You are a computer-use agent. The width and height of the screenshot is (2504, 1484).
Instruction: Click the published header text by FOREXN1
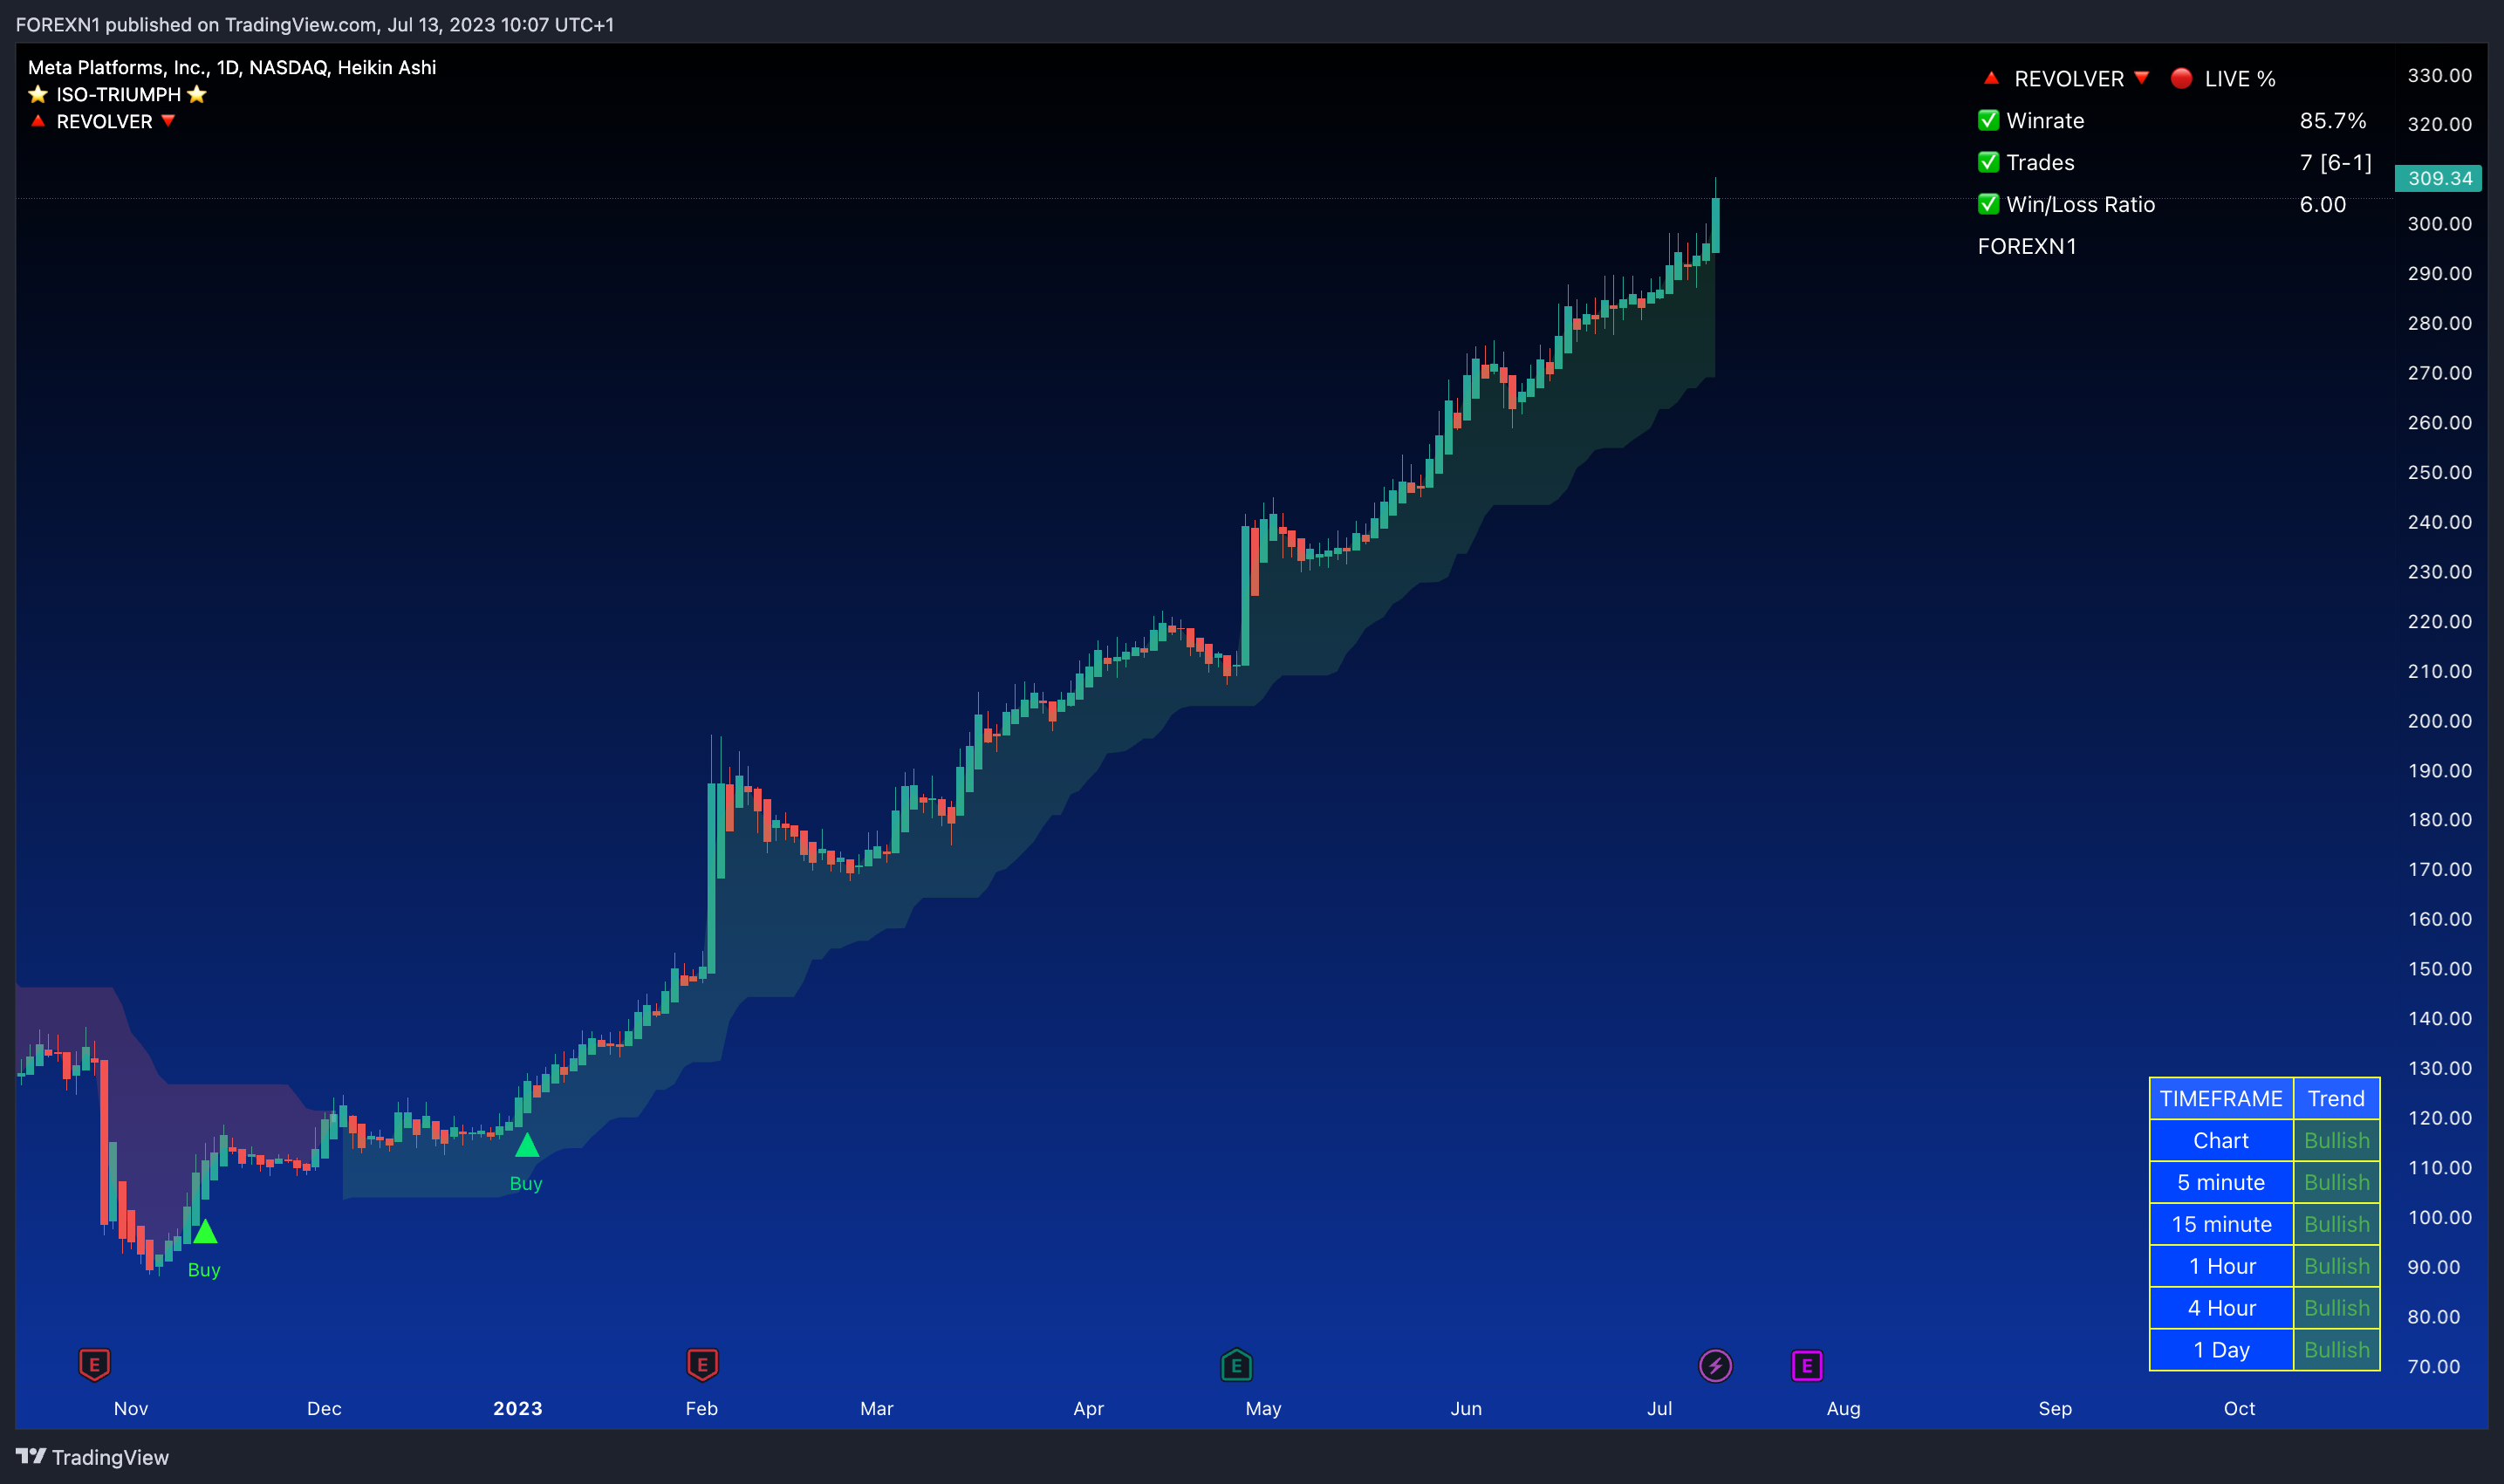[x=315, y=24]
